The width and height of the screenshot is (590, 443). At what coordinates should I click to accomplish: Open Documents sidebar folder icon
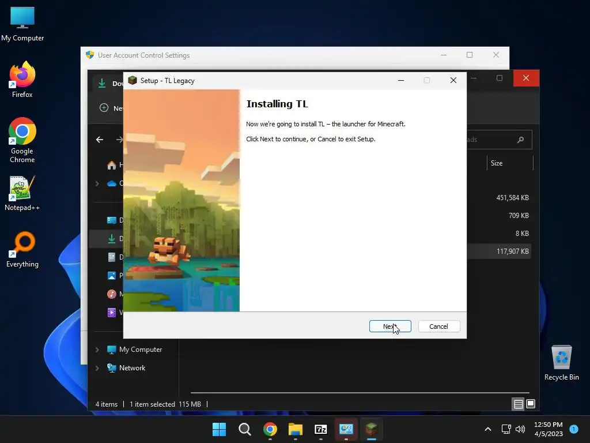pos(112,257)
